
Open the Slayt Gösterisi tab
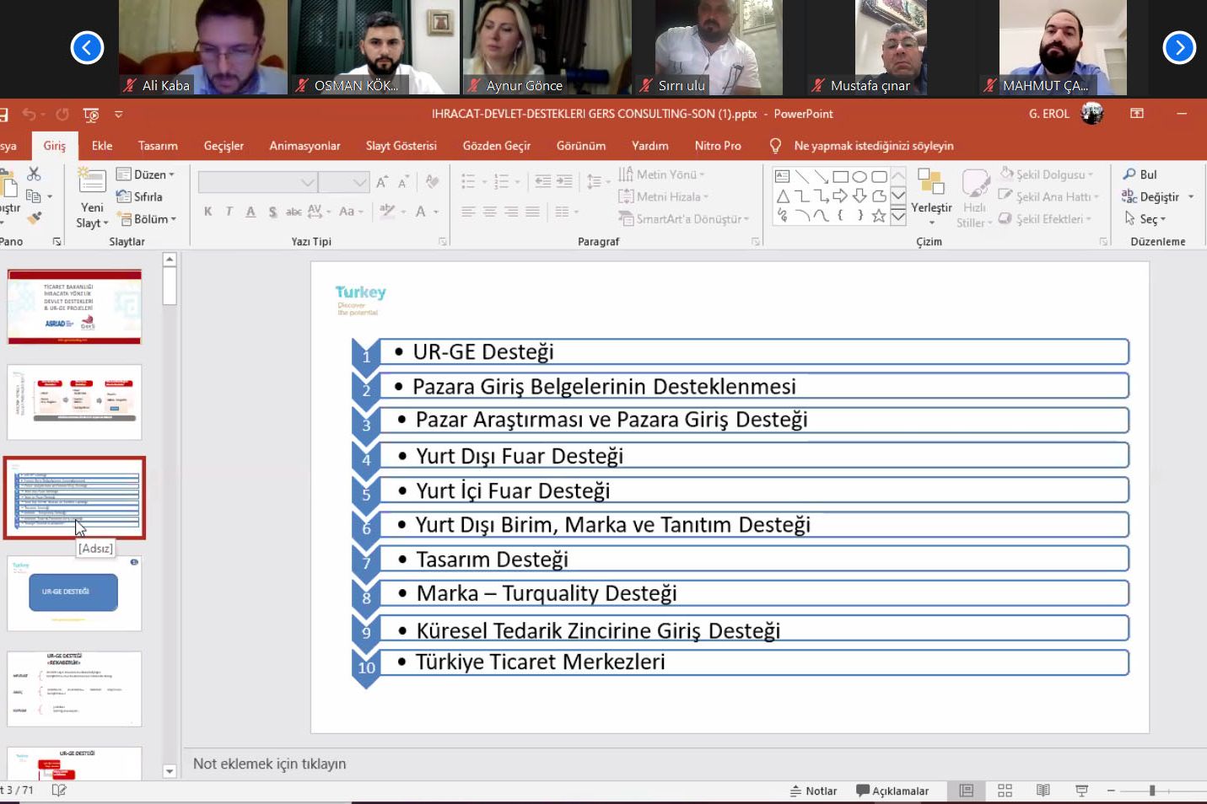[x=401, y=146]
